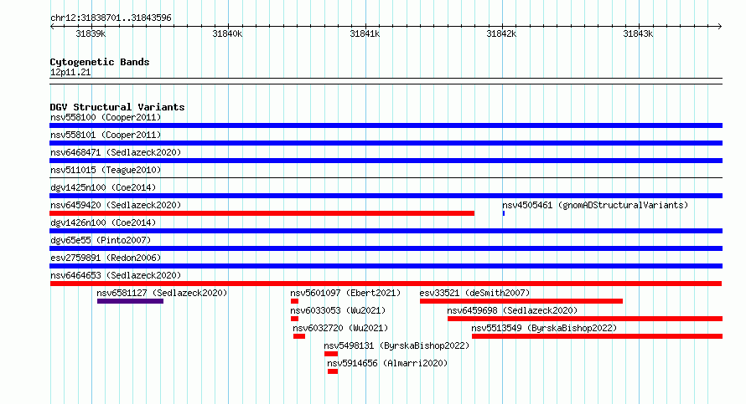Click the DGV Structural Variants track title
Viewport: 746px width, 404px height.
117,107
